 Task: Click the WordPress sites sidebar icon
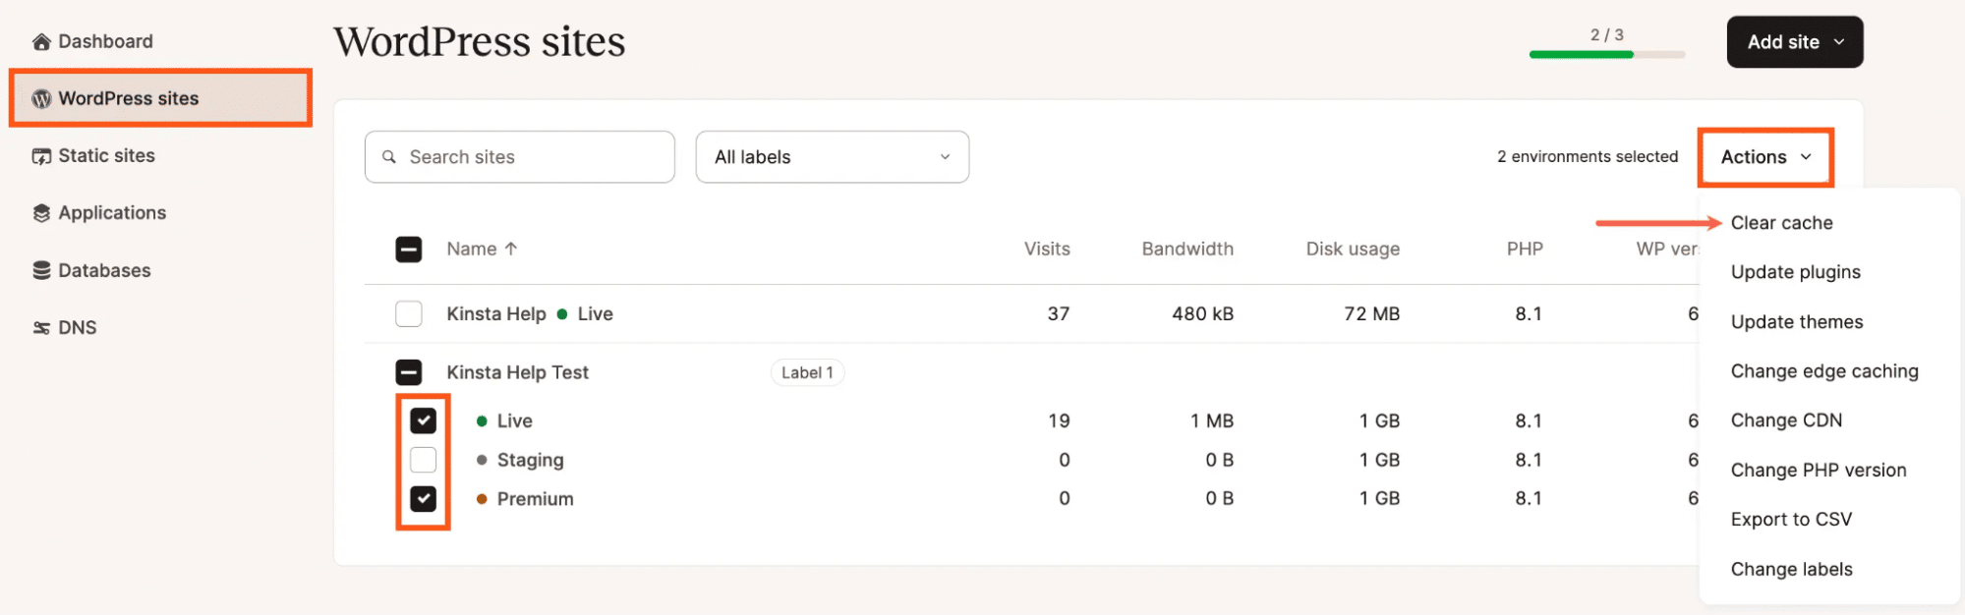[40, 98]
